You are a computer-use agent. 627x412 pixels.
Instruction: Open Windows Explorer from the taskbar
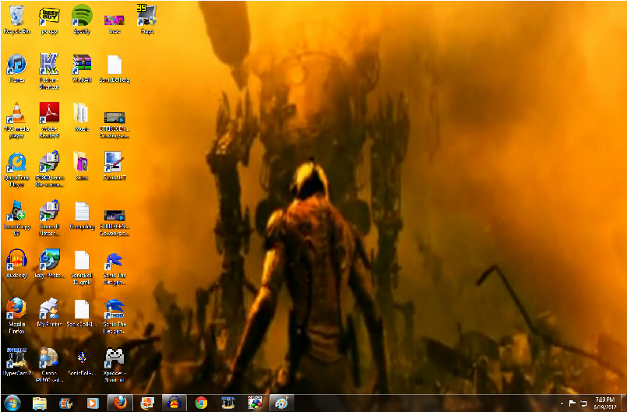[x=39, y=403]
